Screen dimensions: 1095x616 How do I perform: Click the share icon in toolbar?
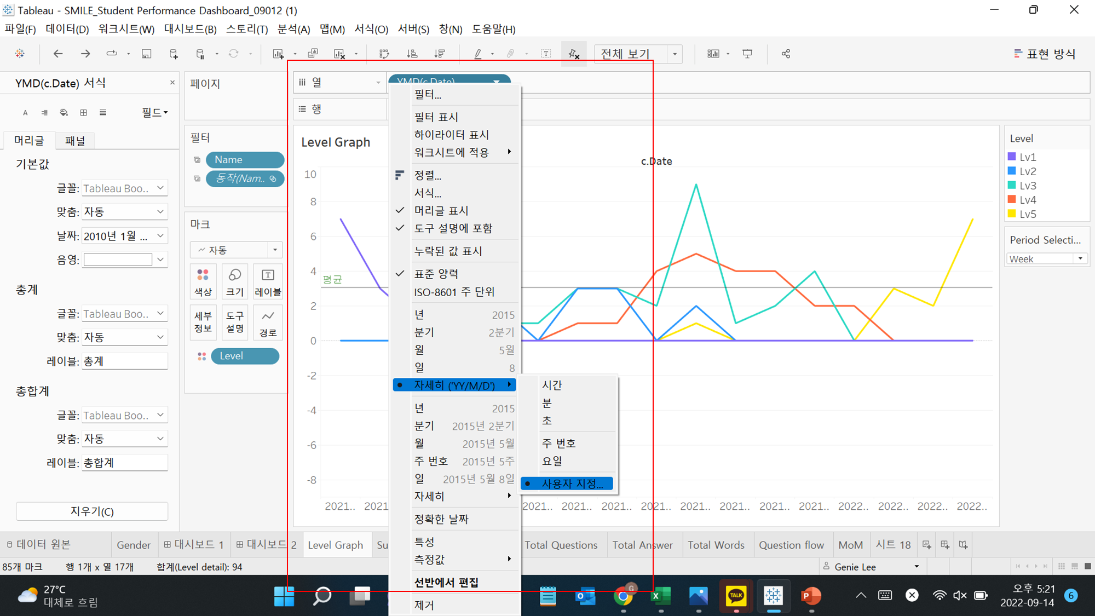(x=786, y=54)
